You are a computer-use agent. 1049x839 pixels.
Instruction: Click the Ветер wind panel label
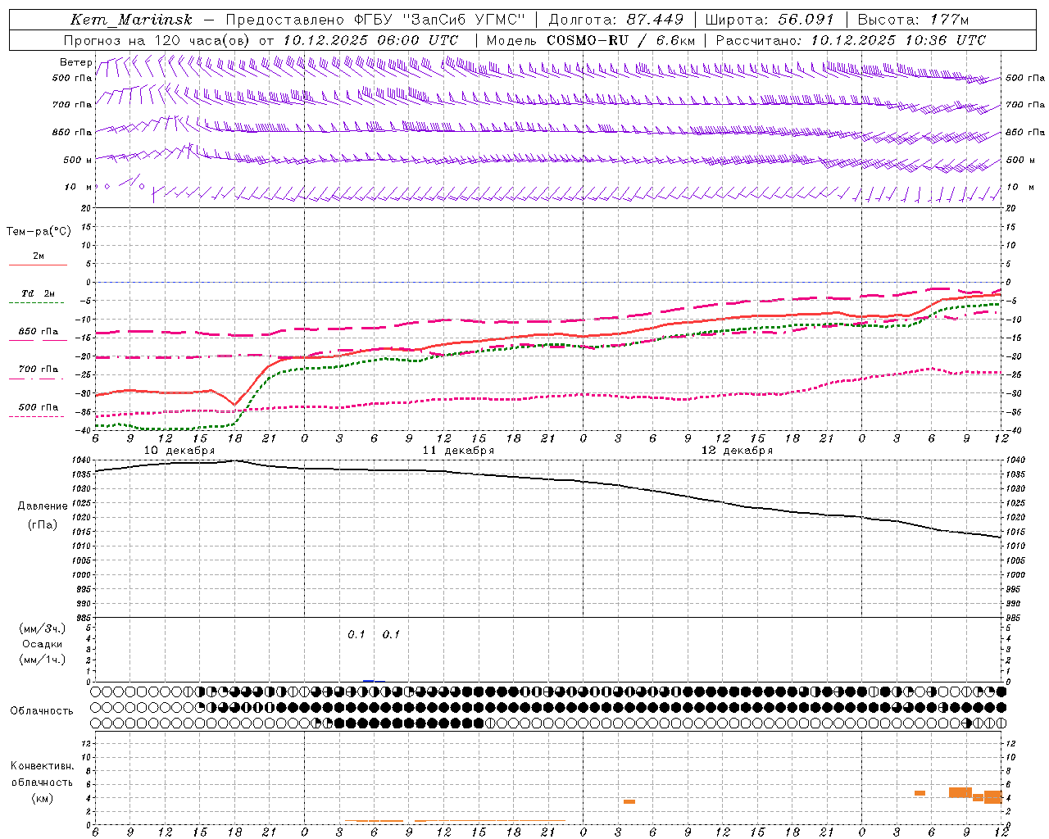pyautogui.click(x=75, y=62)
